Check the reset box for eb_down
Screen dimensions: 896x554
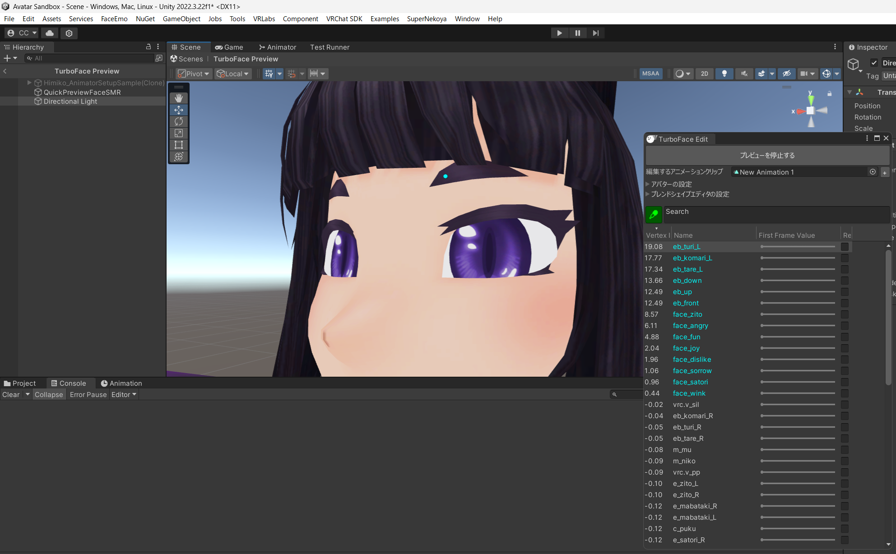(845, 281)
